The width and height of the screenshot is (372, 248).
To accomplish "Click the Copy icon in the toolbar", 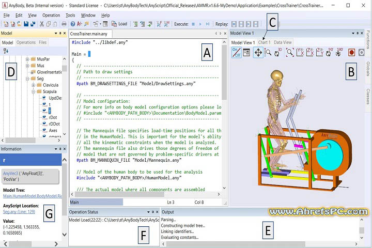I will (49, 24).
